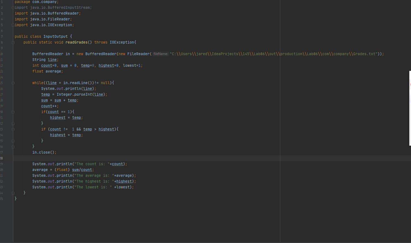Expand the folded imports block at BufferedInputStream line
The image size is (411, 243).
13,8
